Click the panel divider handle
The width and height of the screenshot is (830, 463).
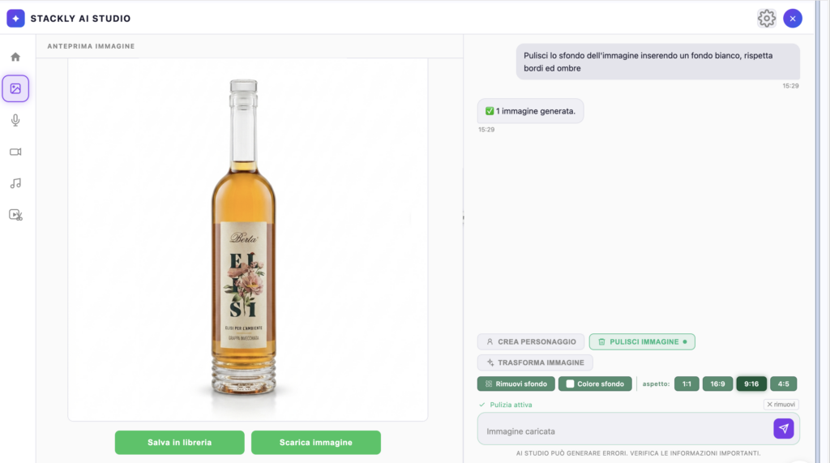pyautogui.click(x=463, y=218)
